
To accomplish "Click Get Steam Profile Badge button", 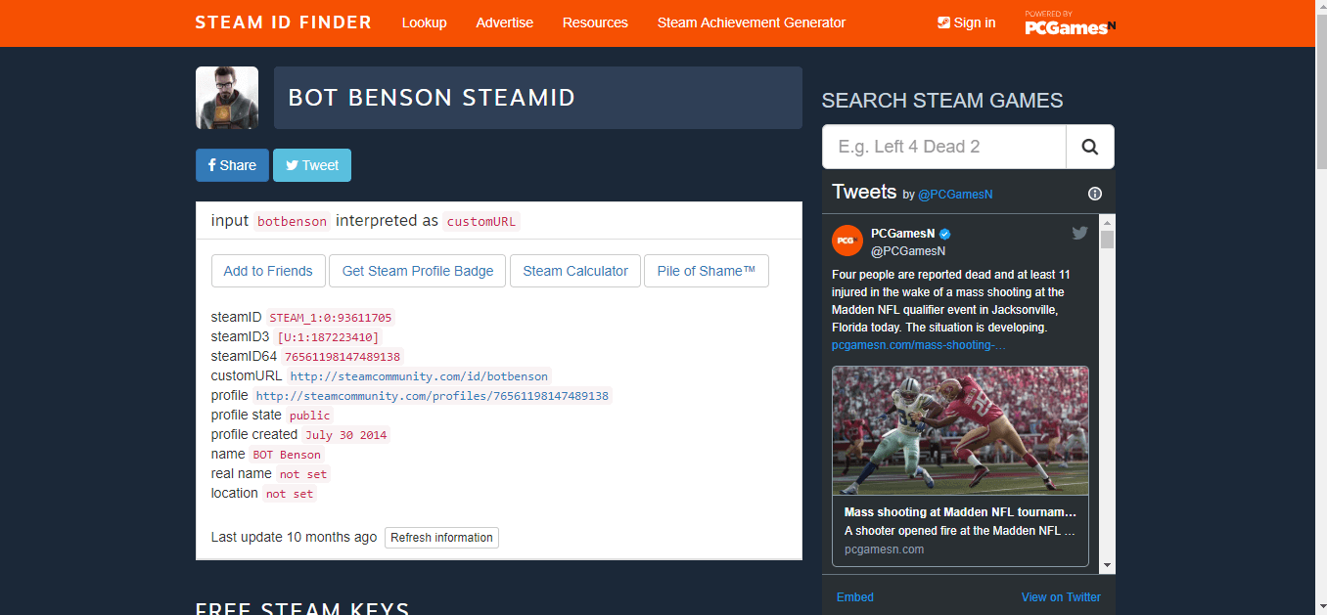I will [x=418, y=271].
